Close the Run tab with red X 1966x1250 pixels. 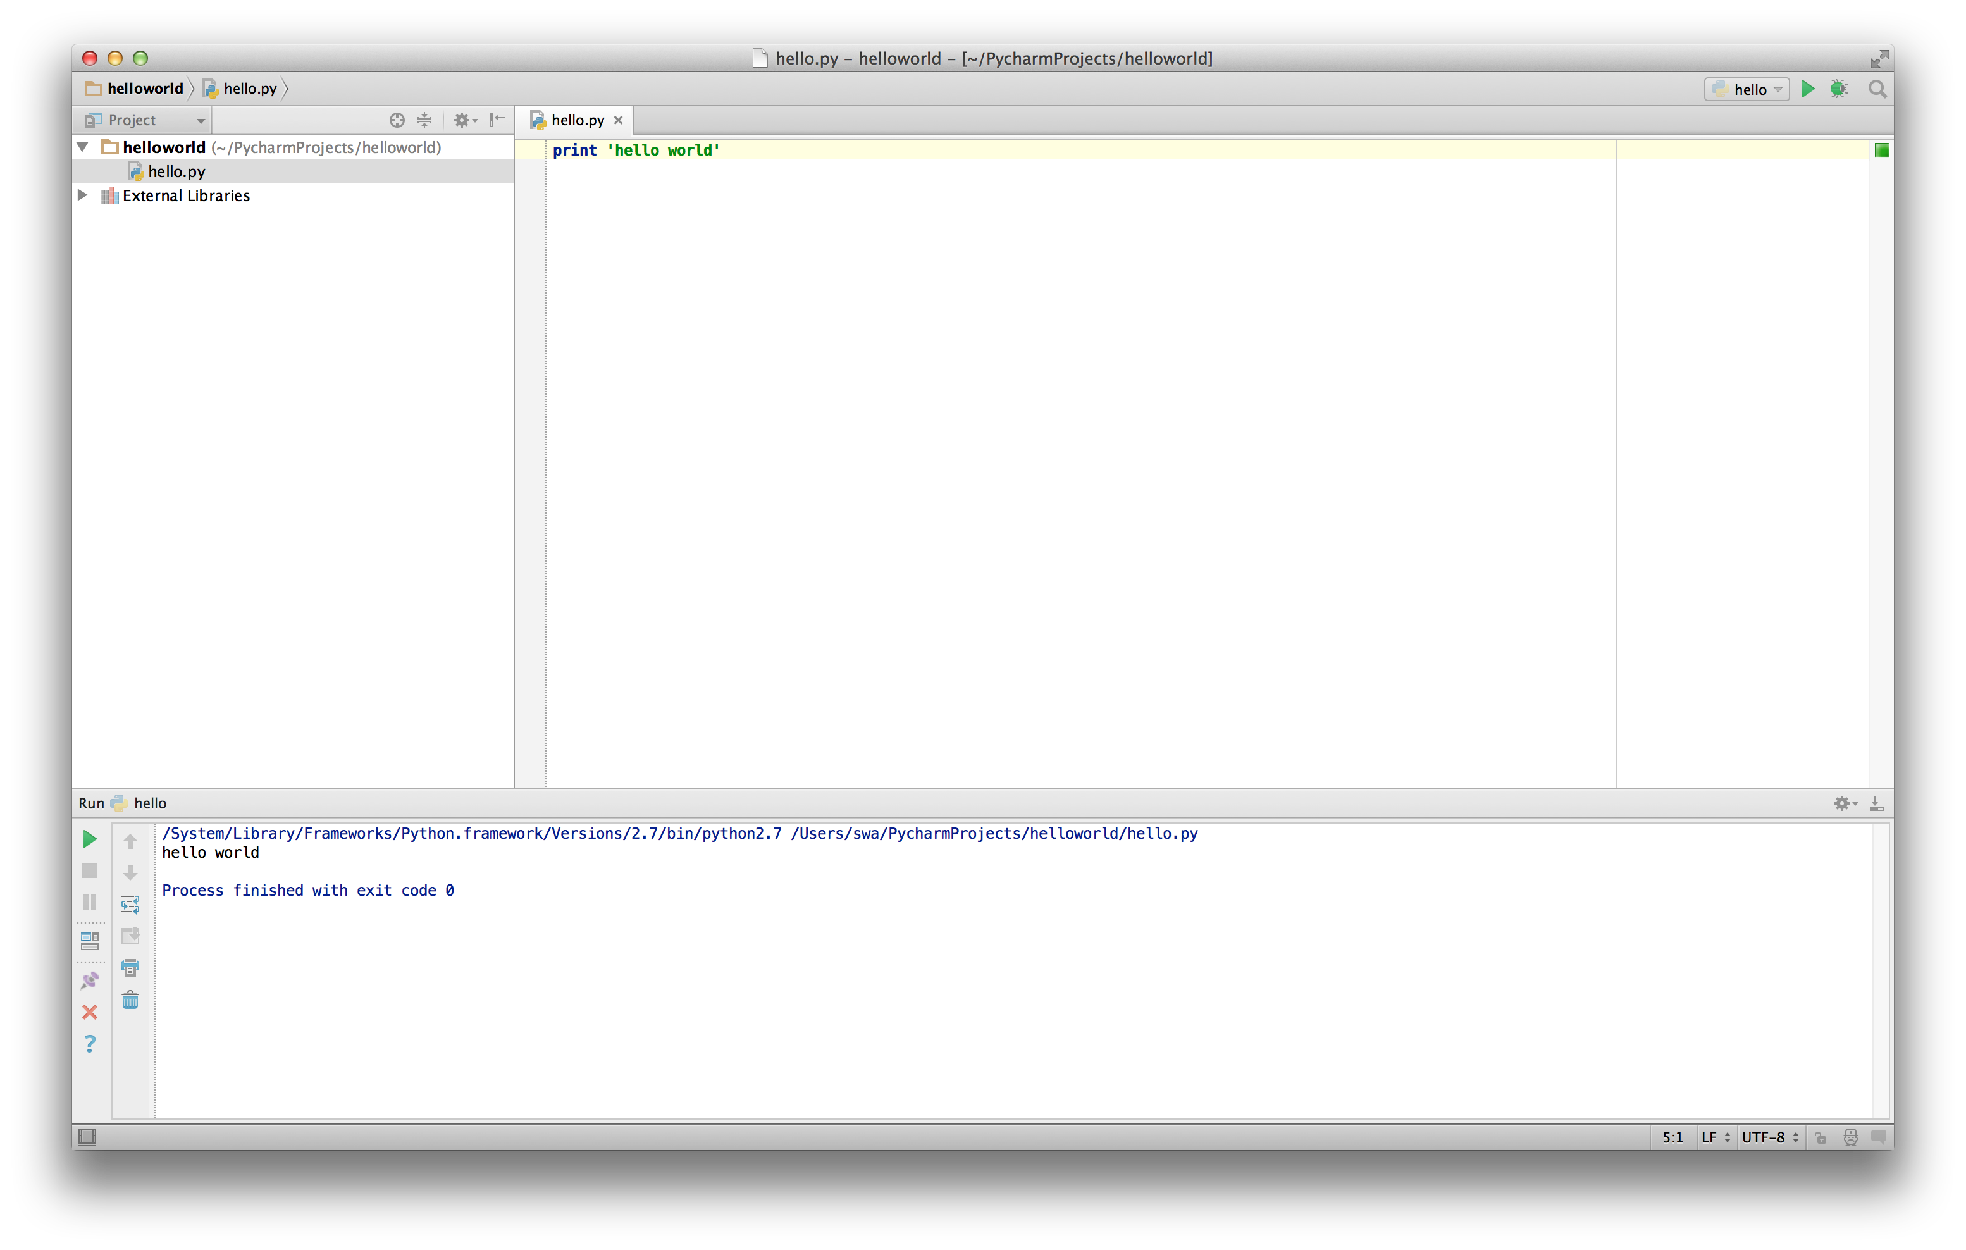point(90,1012)
